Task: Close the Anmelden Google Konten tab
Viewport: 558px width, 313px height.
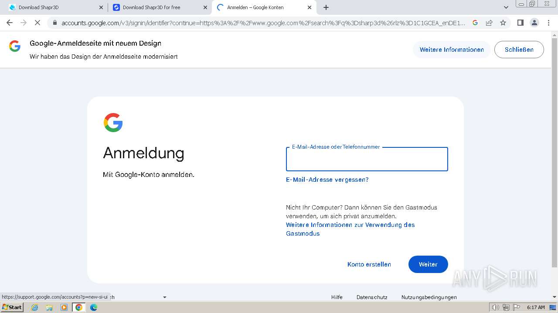Action: [x=310, y=7]
